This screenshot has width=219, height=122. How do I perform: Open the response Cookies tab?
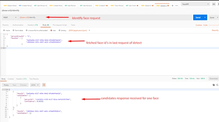pos(11,79)
